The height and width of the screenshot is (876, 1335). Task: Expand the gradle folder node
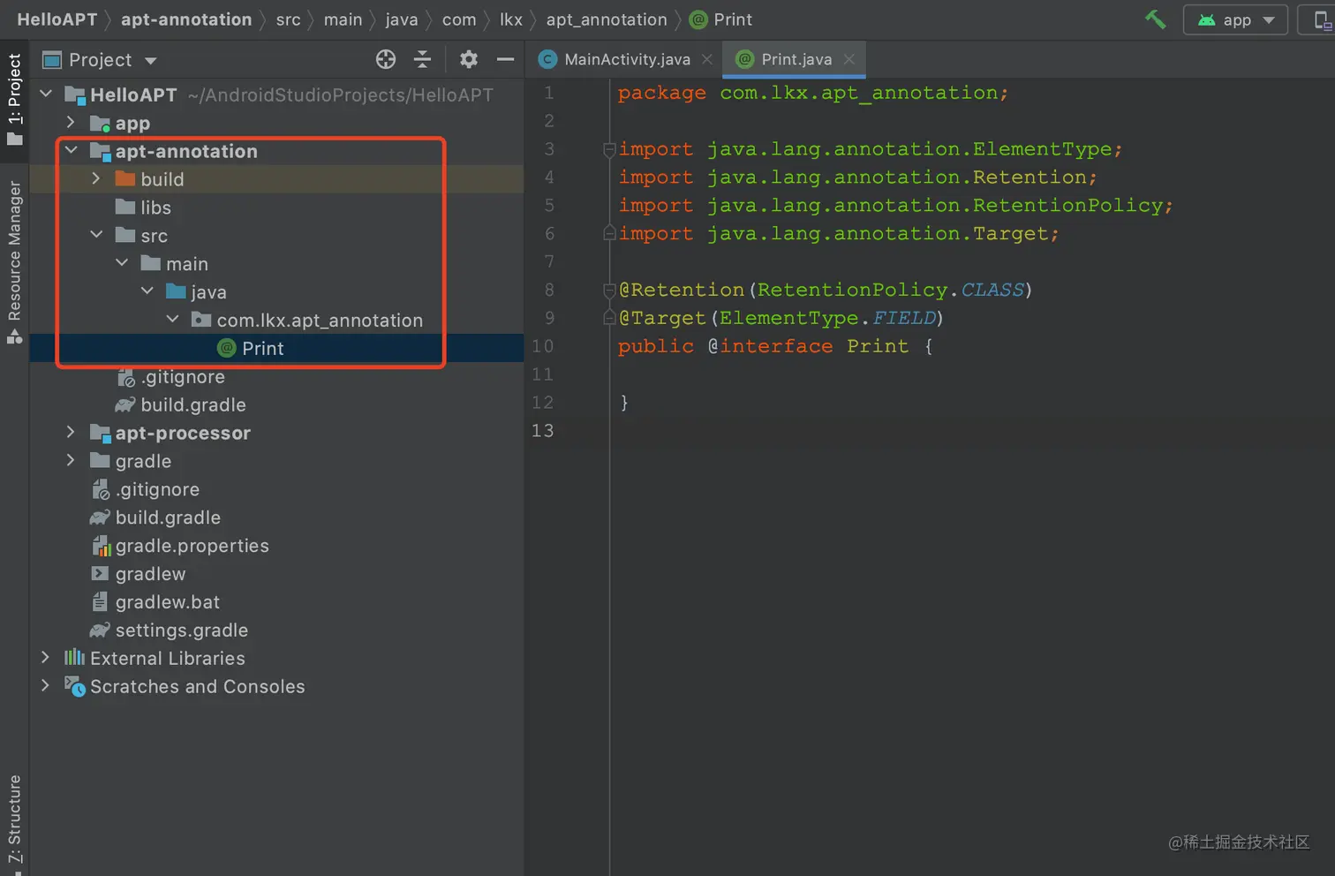click(71, 461)
